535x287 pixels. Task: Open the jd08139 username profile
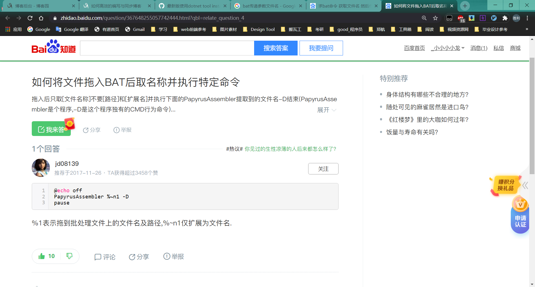tap(67, 164)
